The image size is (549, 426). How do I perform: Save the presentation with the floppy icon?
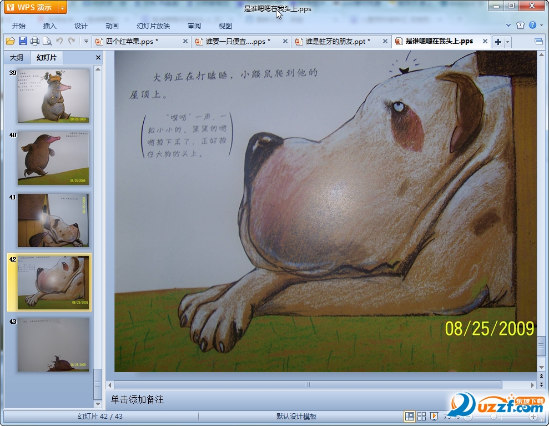pos(23,41)
